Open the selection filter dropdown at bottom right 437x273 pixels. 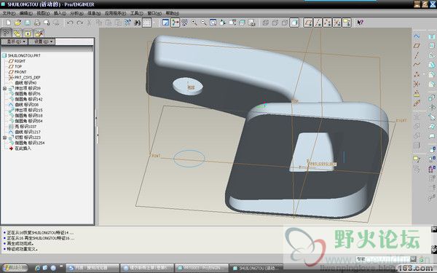click(413, 258)
